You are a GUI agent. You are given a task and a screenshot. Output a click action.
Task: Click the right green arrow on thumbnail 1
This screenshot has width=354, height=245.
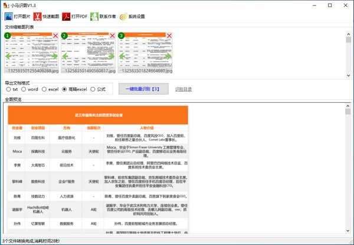pos(54,55)
